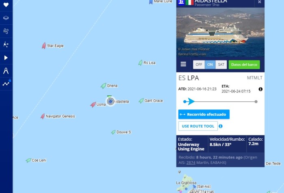Open the density maps network icon
This screenshot has width=284, height=193.
point(6,44)
